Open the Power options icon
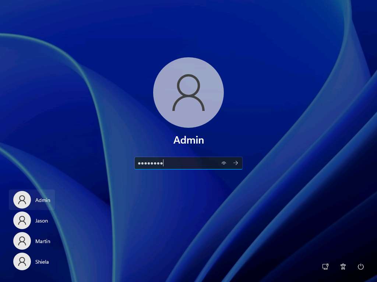Image resolution: width=377 pixels, height=282 pixels. point(361,267)
